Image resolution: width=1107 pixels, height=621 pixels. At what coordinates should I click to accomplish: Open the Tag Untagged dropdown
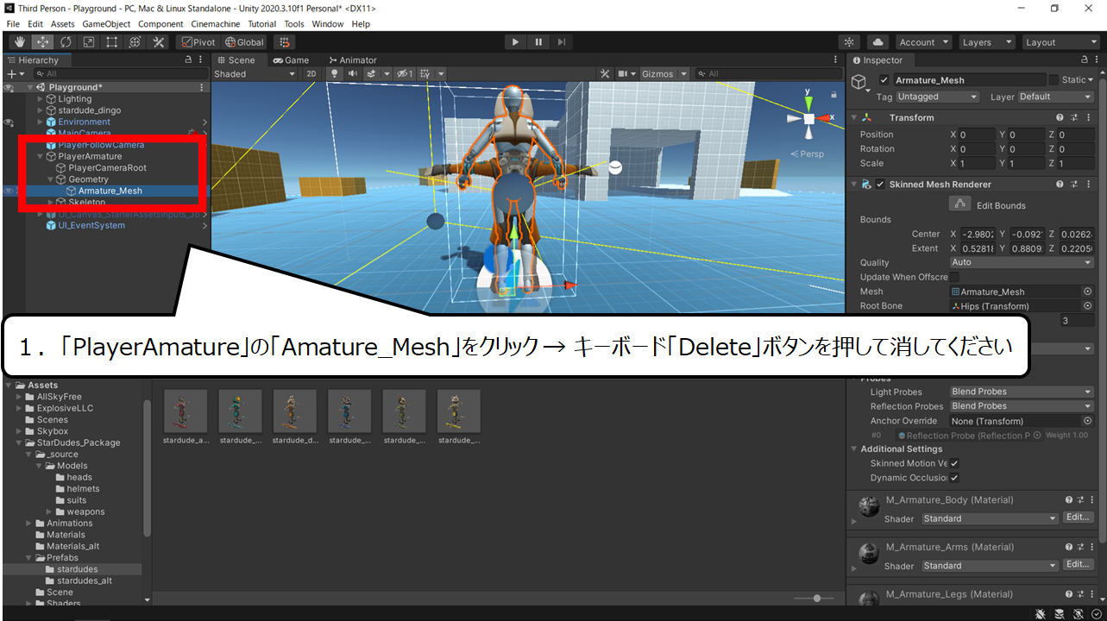(937, 97)
